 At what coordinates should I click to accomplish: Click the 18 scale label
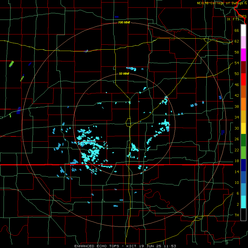237,161
